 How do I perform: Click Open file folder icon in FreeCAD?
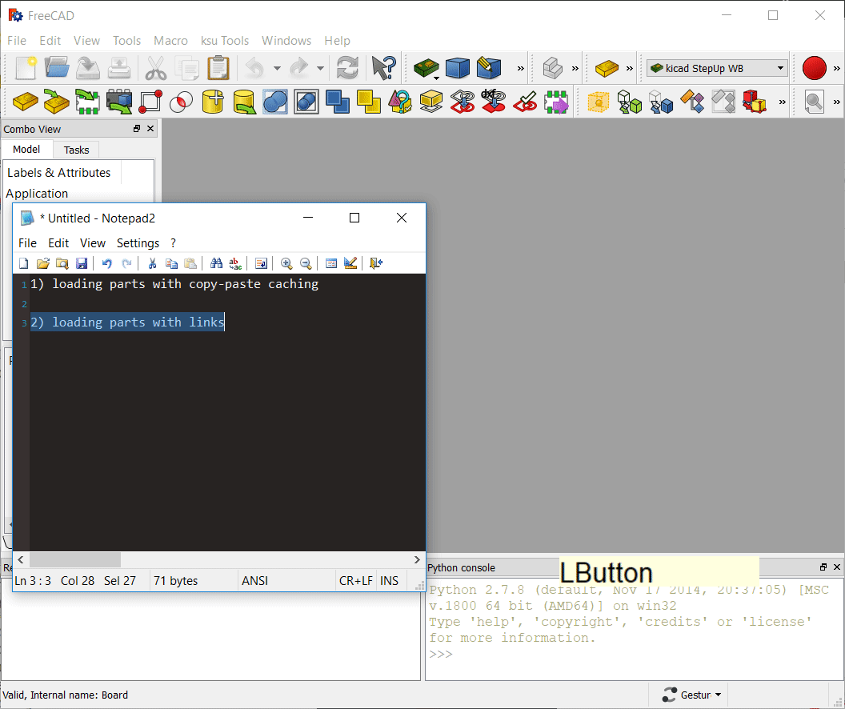(x=57, y=68)
